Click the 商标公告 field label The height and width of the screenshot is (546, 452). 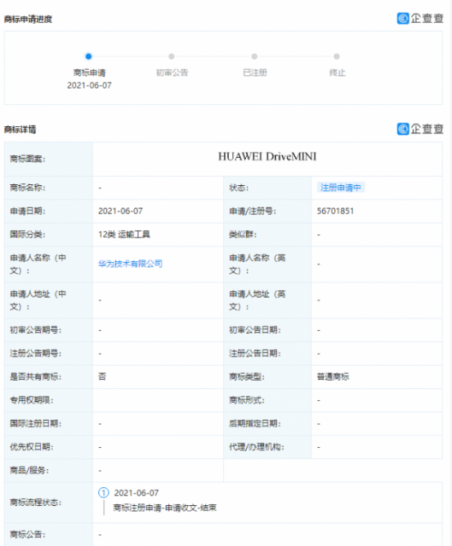tap(27, 534)
